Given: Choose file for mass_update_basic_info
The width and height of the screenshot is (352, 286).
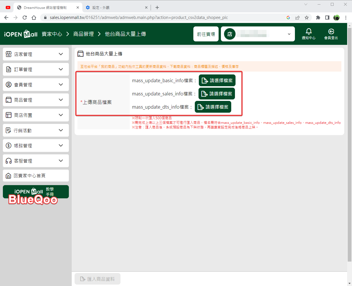Looking at the screenshot, I should point(217,80).
